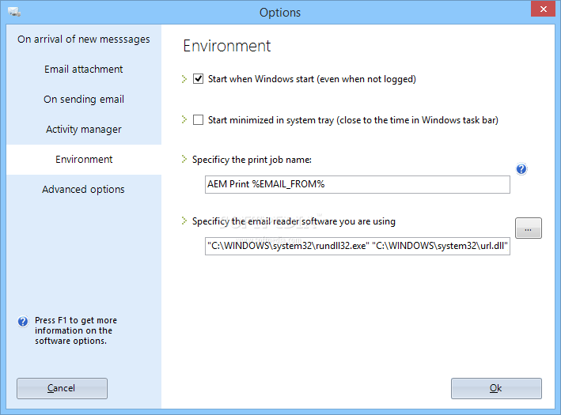Click the green arrow beside Start when Windows start

pos(184,79)
